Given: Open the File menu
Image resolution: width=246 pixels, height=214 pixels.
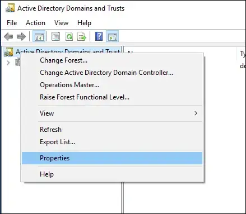Looking at the screenshot, I should pos(12,23).
